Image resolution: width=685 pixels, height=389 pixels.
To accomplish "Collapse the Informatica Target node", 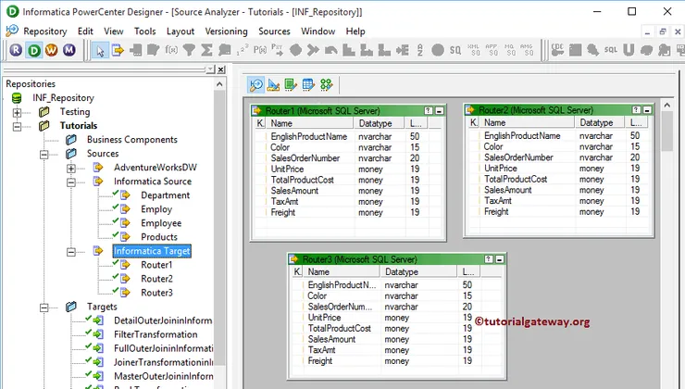I will [70, 252].
